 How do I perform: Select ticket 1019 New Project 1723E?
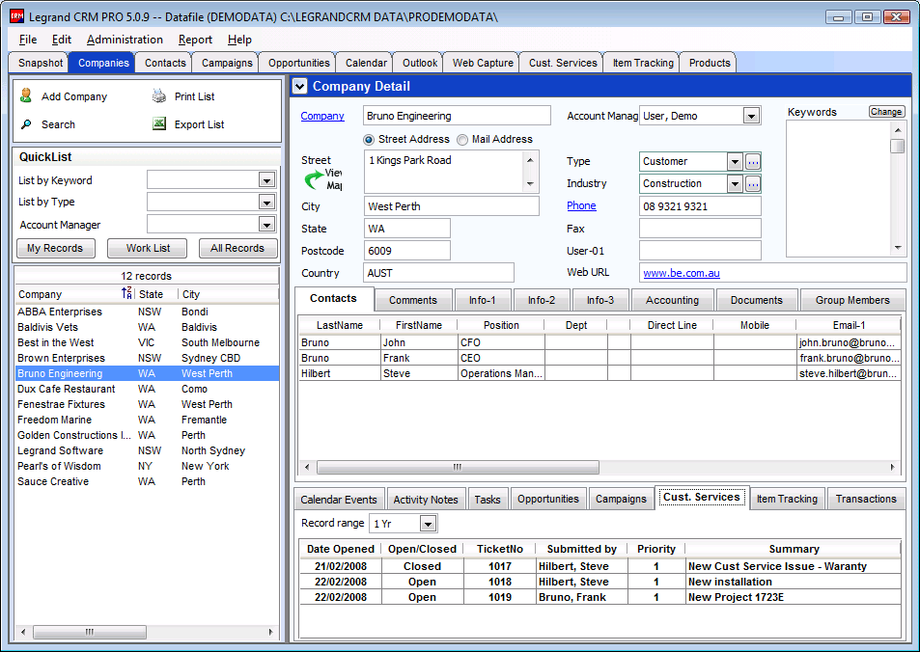pyautogui.click(x=600, y=597)
